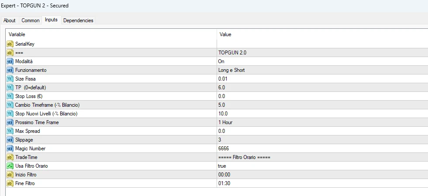Toggle the Usa Filtro Orario true value
Screen dimensions: 428x196
click(x=223, y=166)
